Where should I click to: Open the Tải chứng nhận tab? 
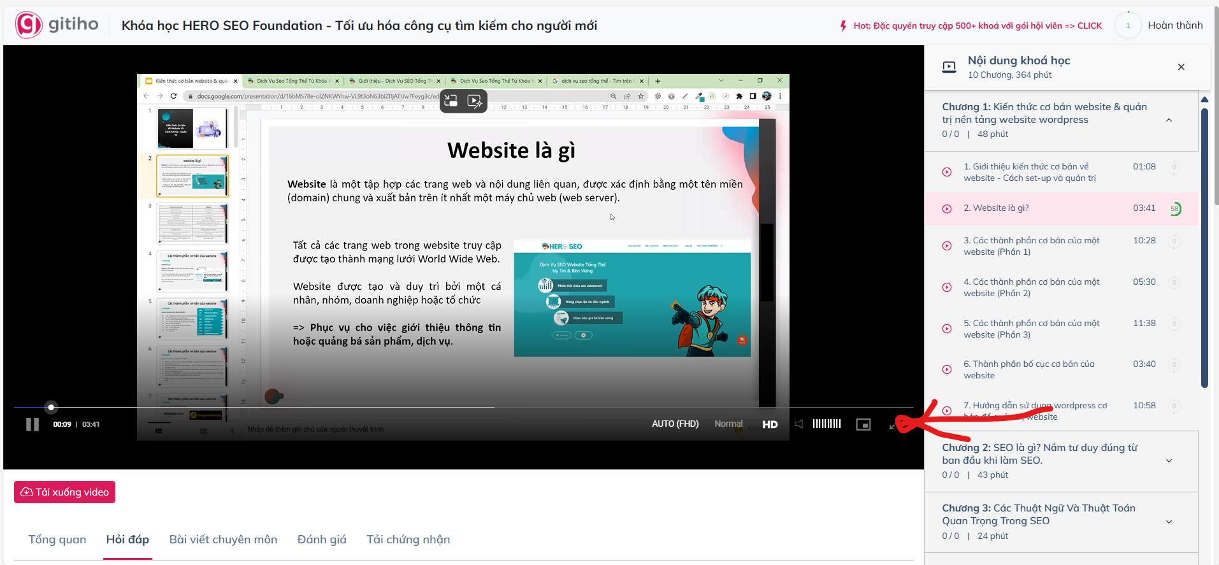[408, 540]
